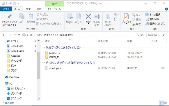Collapse the files currently on disc group
The height and width of the screenshot is (106, 169).
point(44,48)
